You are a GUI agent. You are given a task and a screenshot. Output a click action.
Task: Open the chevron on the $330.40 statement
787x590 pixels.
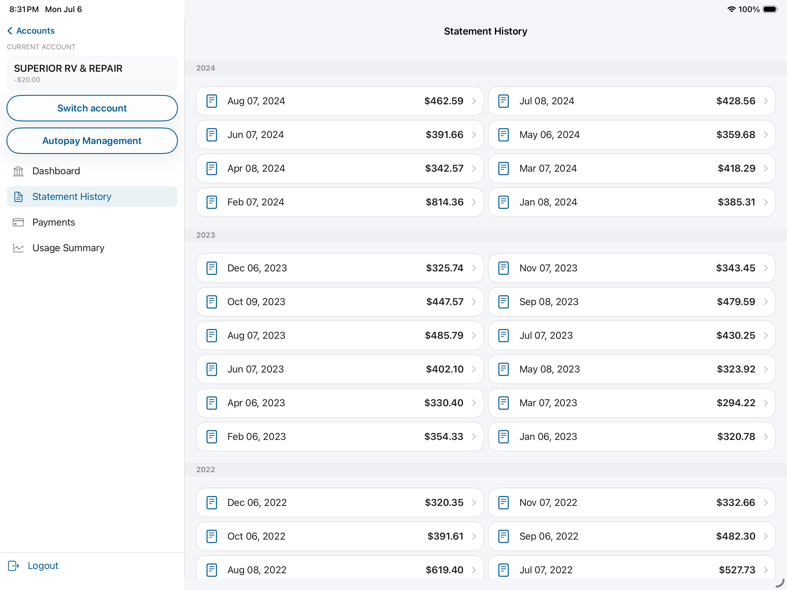[x=474, y=403]
